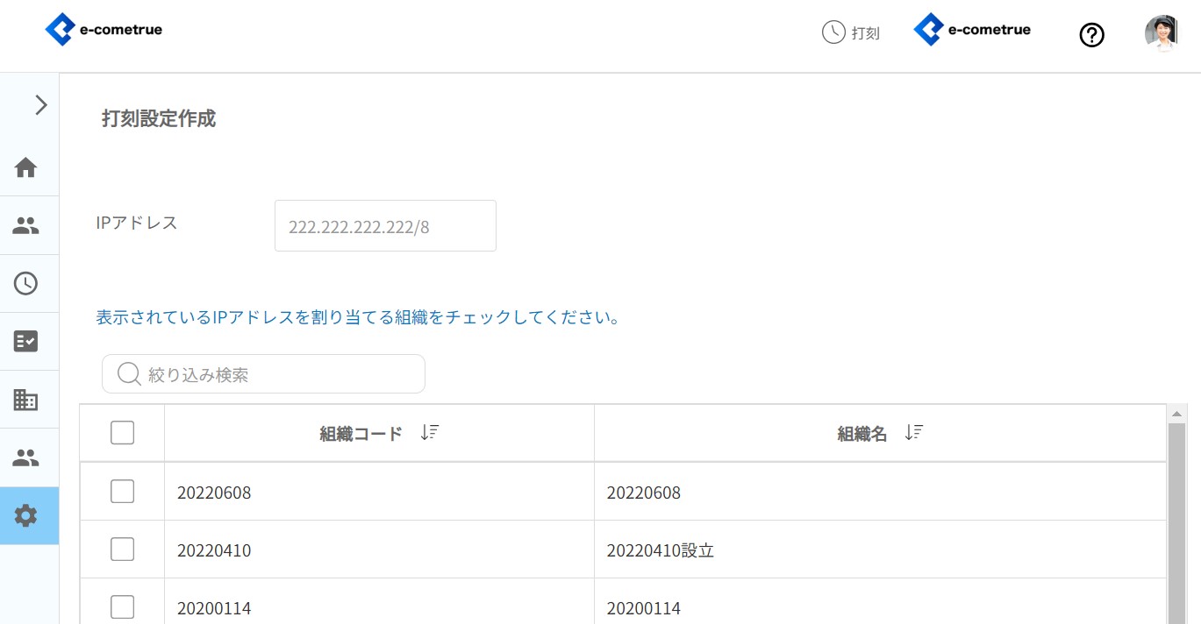The image size is (1201, 624).
Task: Click the table's vertical scrollbar up arrow
Action: point(1176,413)
